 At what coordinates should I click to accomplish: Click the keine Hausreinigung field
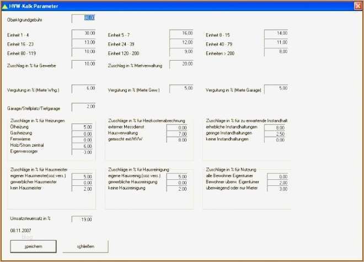177,189
